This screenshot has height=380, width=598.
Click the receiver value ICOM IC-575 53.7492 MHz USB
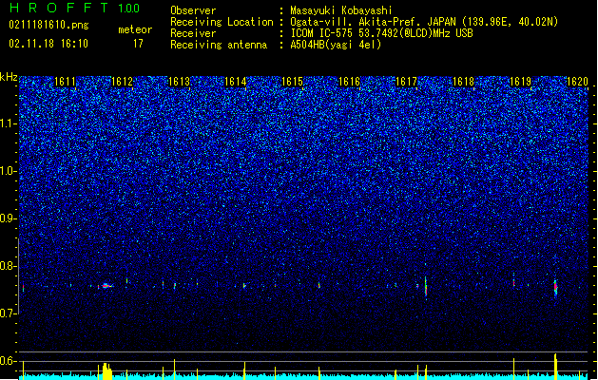point(382,33)
